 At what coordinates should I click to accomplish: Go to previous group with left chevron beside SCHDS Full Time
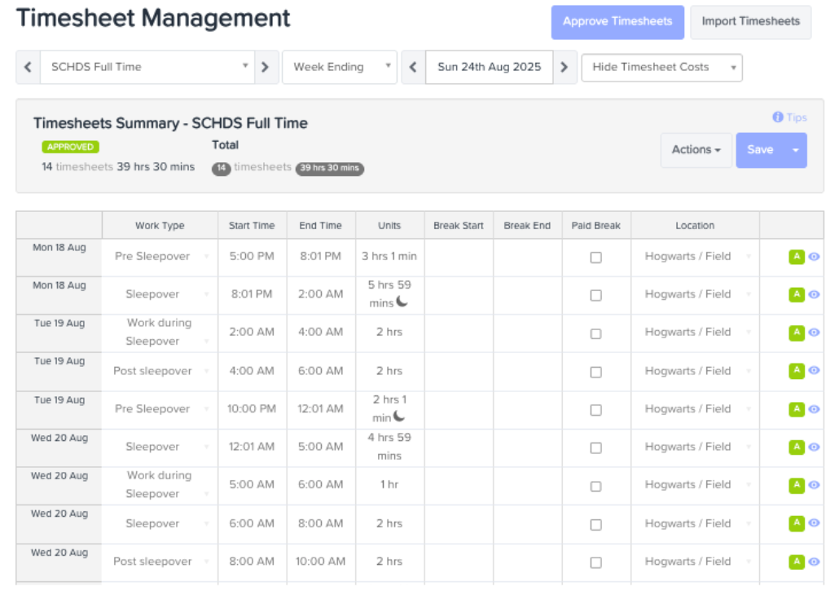pos(29,67)
